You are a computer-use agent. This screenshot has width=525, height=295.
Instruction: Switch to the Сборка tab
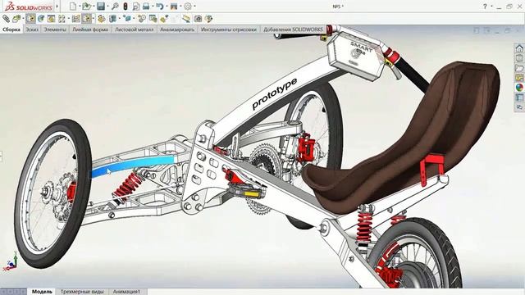click(11, 29)
